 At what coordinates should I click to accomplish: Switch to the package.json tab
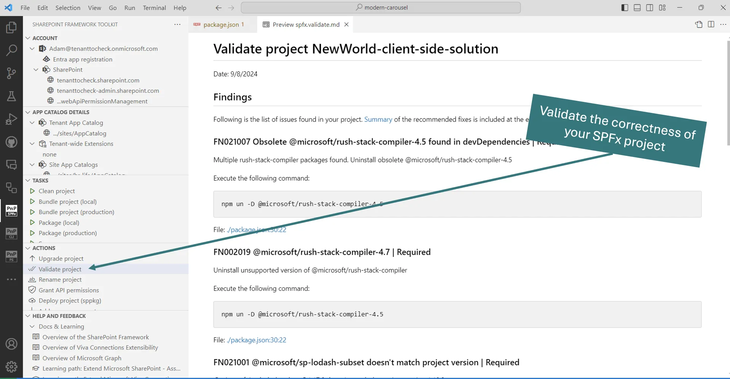222,24
